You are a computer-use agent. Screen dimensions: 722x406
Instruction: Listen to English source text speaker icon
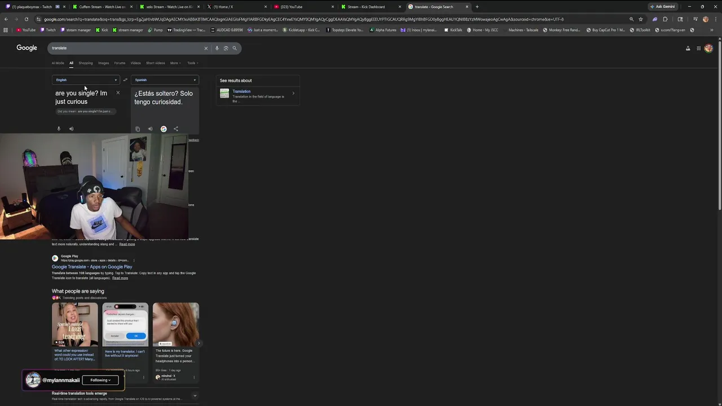pos(71,129)
